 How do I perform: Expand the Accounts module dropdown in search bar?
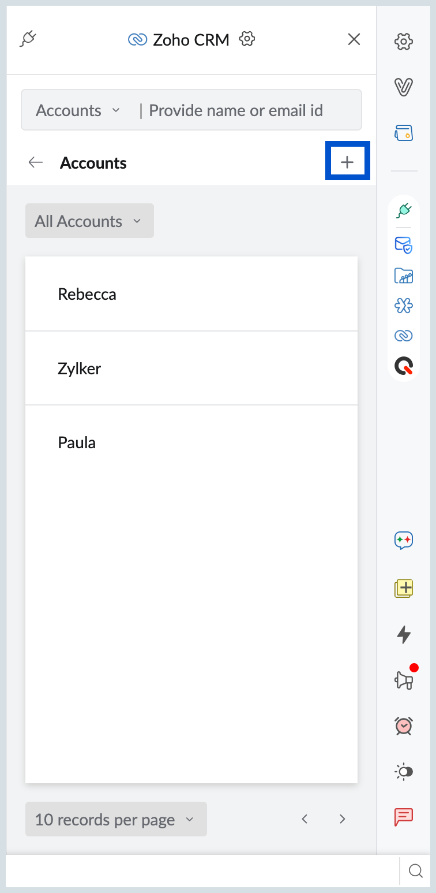point(78,110)
